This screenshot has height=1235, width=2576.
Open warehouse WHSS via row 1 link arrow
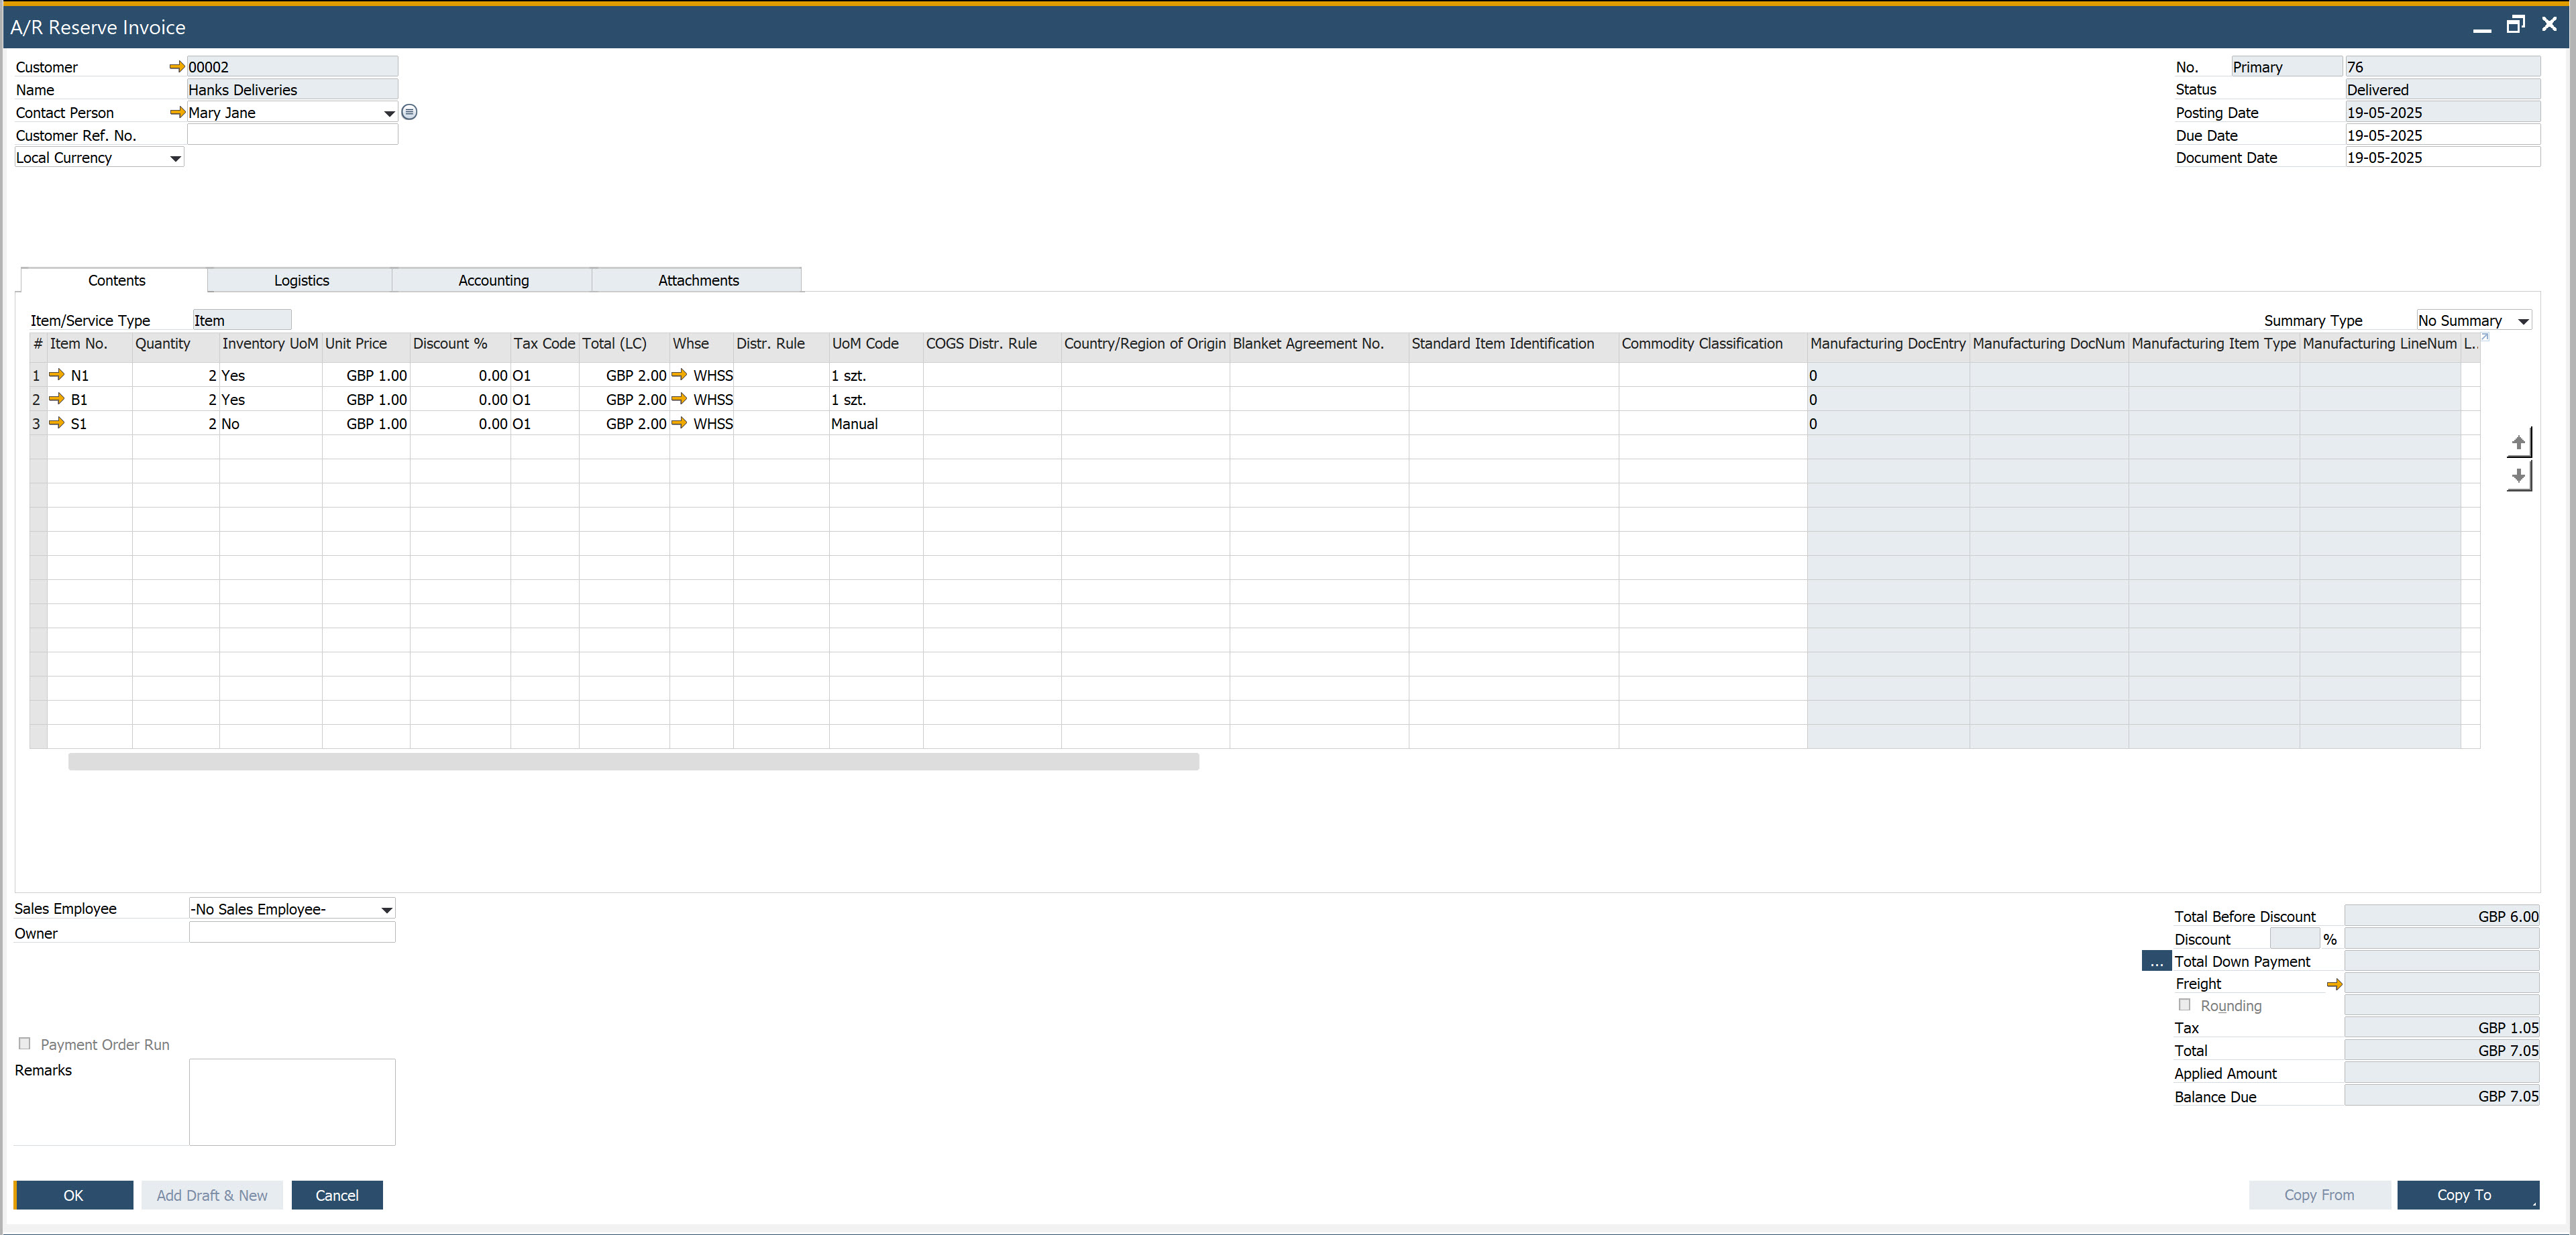(x=681, y=375)
